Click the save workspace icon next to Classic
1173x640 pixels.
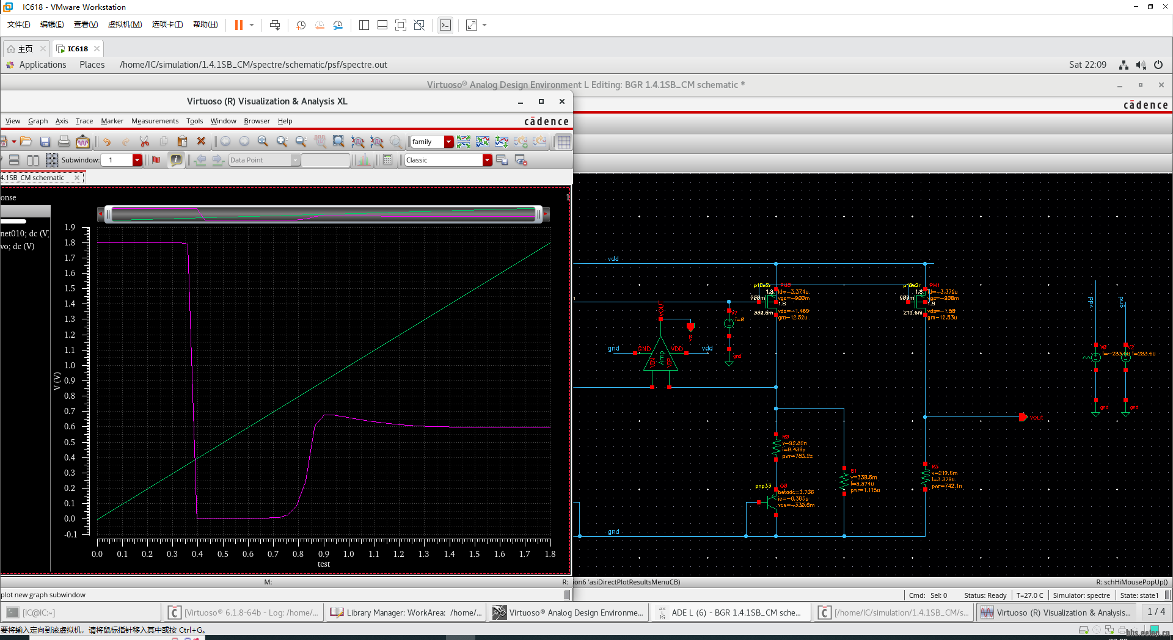pos(502,160)
